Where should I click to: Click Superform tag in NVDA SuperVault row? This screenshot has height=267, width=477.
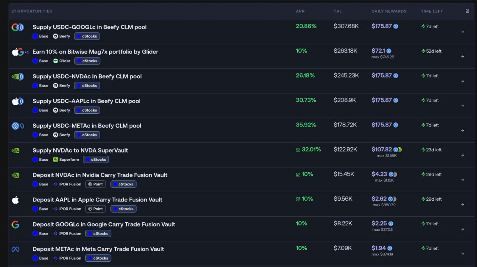[x=66, y=160]
